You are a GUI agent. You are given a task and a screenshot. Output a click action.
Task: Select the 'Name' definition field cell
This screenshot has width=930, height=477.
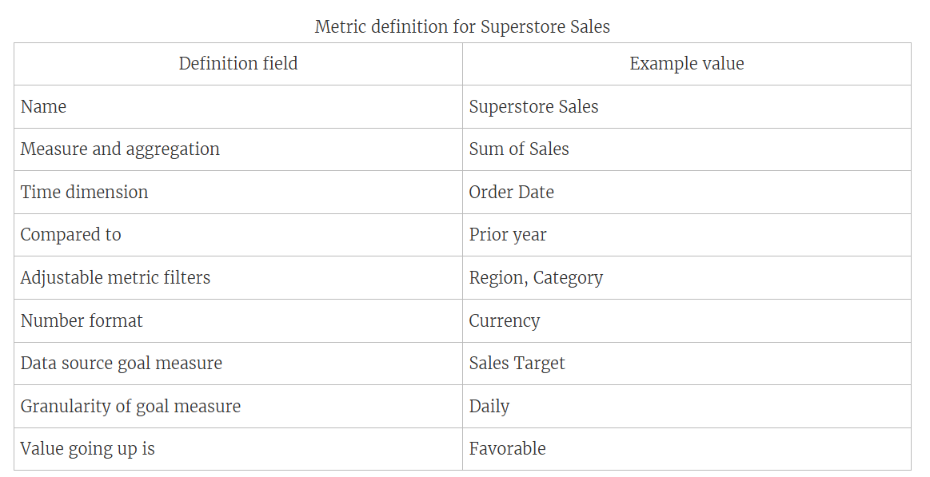click(44, 107)
